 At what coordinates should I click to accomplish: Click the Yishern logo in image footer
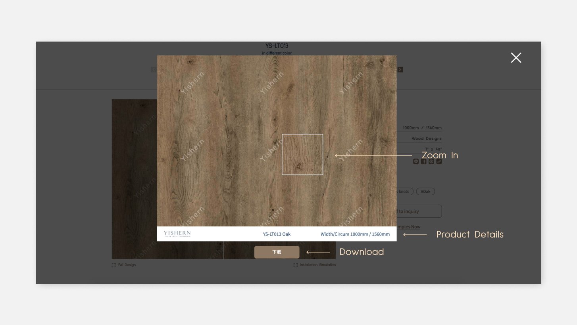[x=177, y=234]
